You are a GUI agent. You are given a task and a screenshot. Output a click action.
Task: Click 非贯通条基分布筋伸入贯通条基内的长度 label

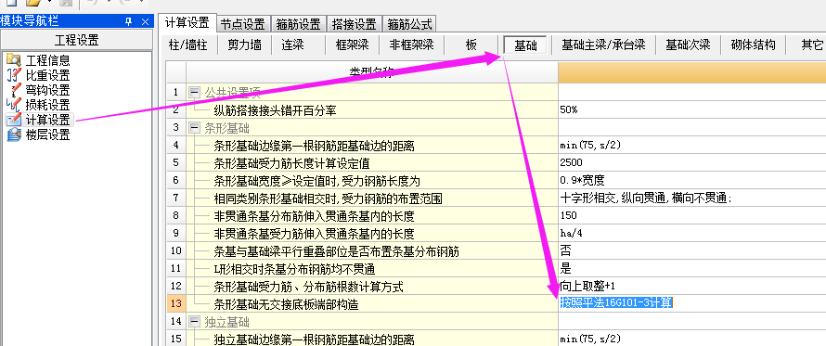click(x=314, y=216)
